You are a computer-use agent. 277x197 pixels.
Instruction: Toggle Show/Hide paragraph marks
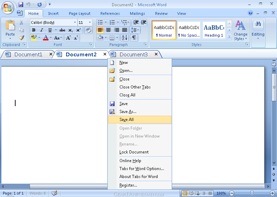[x=134, y=38]
